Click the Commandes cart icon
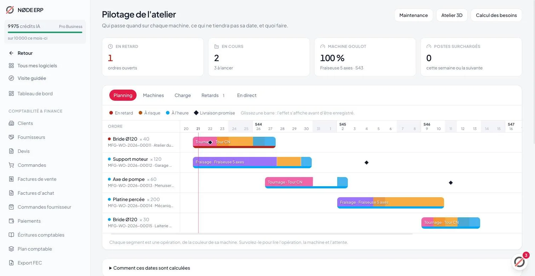Screen dimensions: 535x276 click(11, 165)
